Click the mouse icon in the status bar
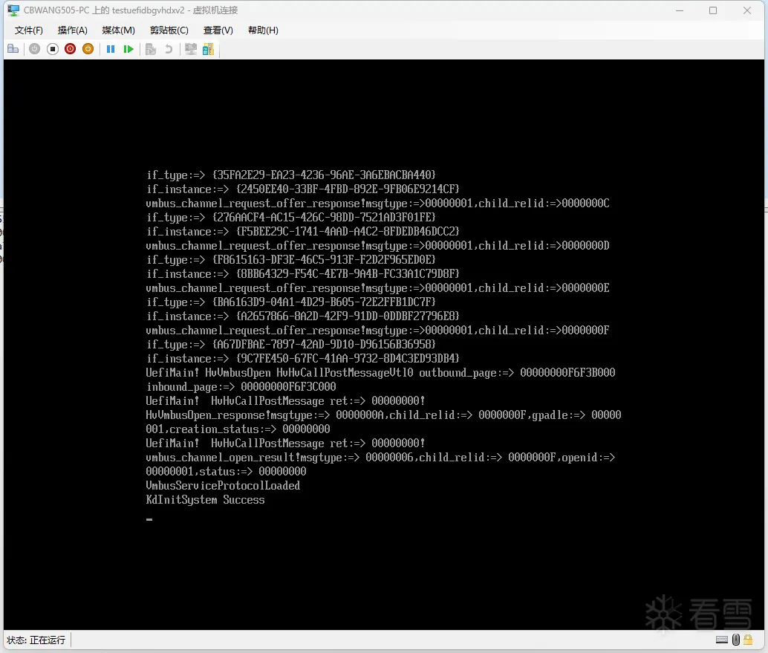 (735, 640)
